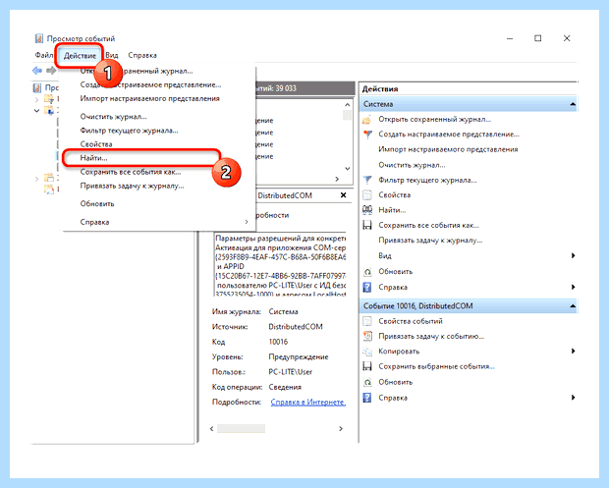Viewport: 609px width, 488px height.
Task: Click event list horizontal scroll right arrow
Action: (337, 179)
